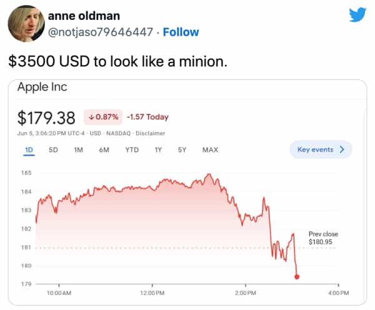Click the red down-arrow percent change badge
Viewport: 375px width, 310px height.
click(102, 117)
